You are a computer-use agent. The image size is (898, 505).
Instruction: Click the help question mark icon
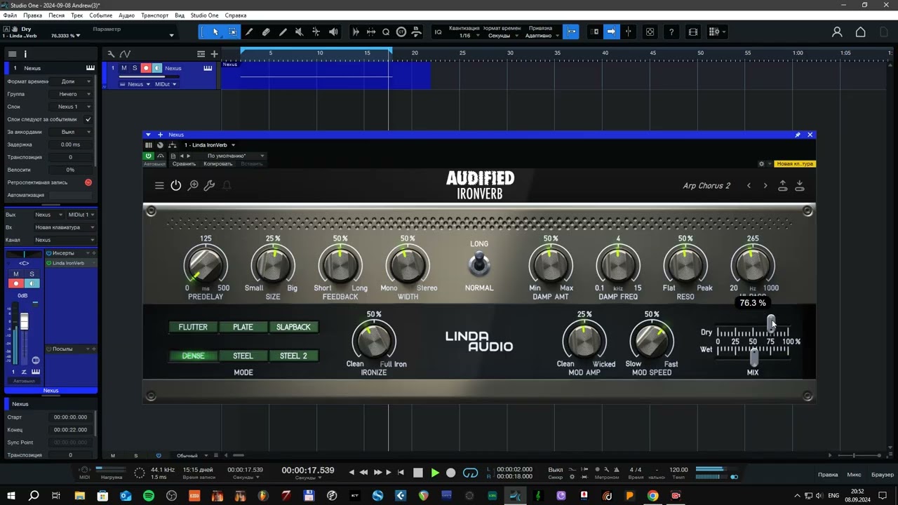[671, 32]
